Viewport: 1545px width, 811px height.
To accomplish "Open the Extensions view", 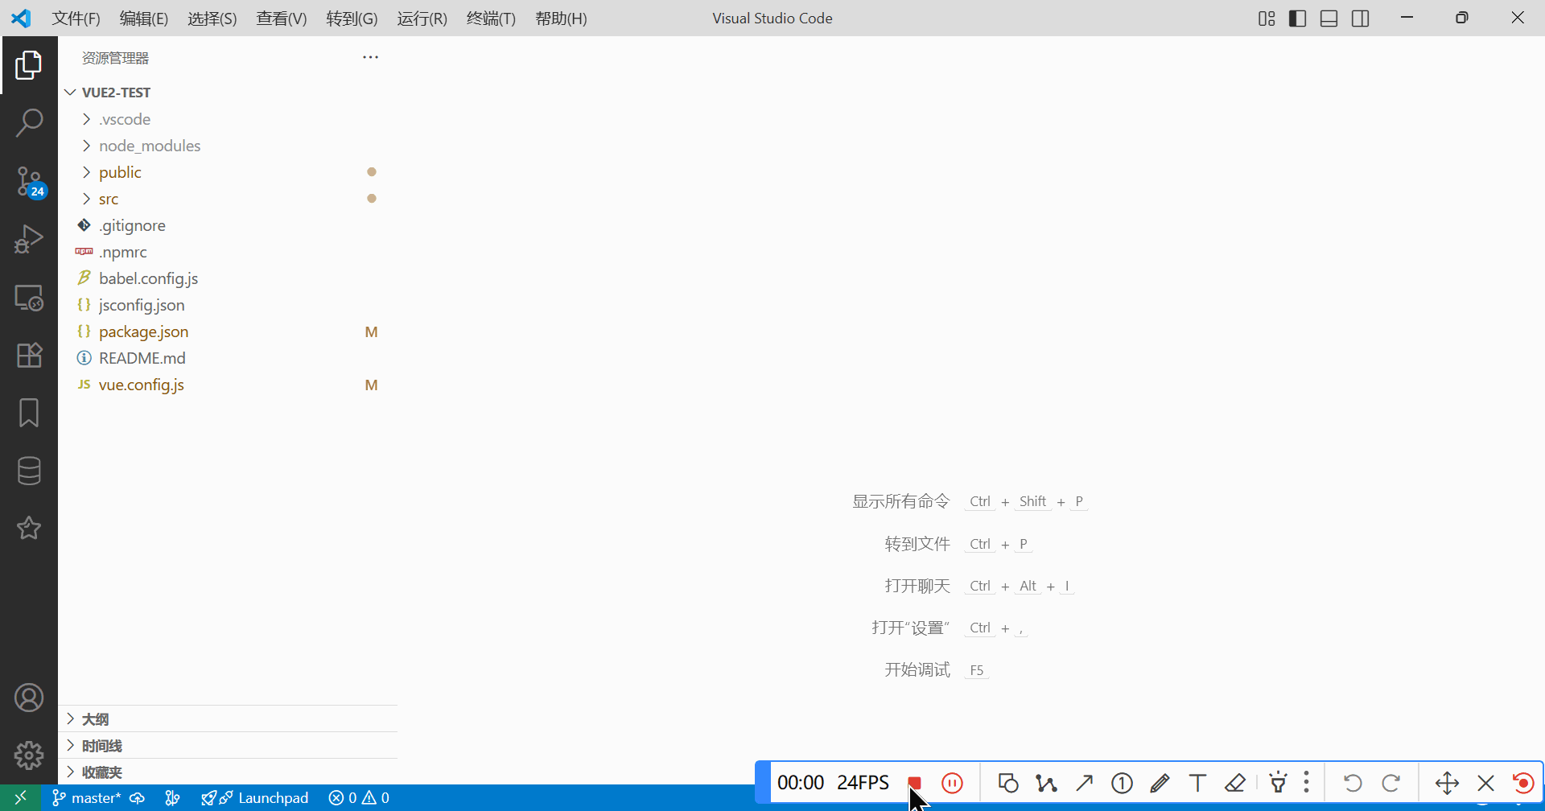I will (x=29, y=355).
